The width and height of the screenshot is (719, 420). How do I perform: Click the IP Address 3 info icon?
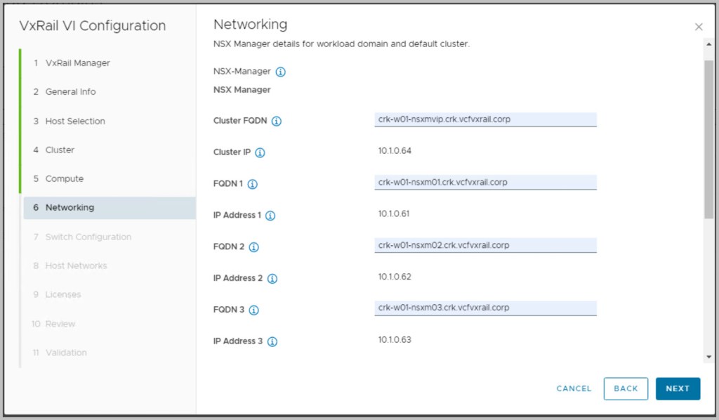(x=272, y=341)
